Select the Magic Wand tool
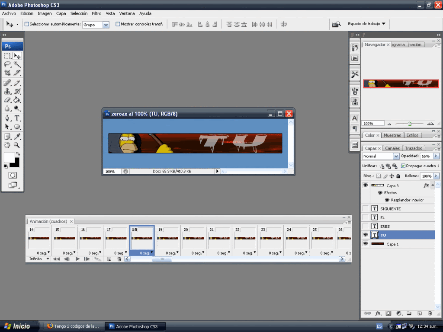The width and height of the screenshot is (443, 332). [x=17, y=64]
